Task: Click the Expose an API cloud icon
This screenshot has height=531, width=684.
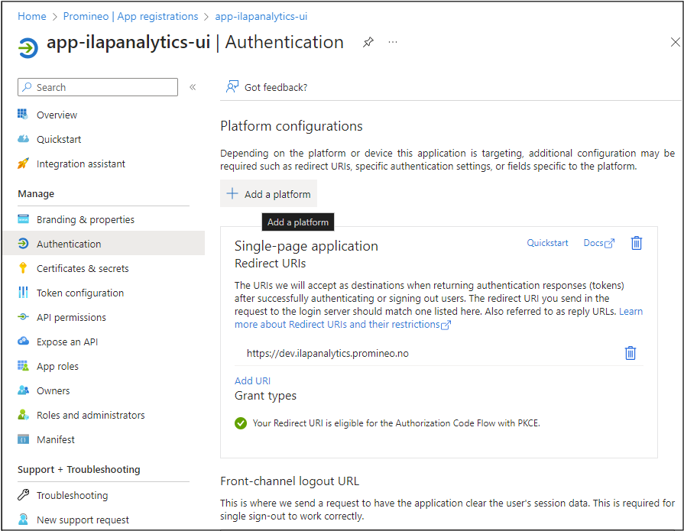Action: tap(23, 341)
